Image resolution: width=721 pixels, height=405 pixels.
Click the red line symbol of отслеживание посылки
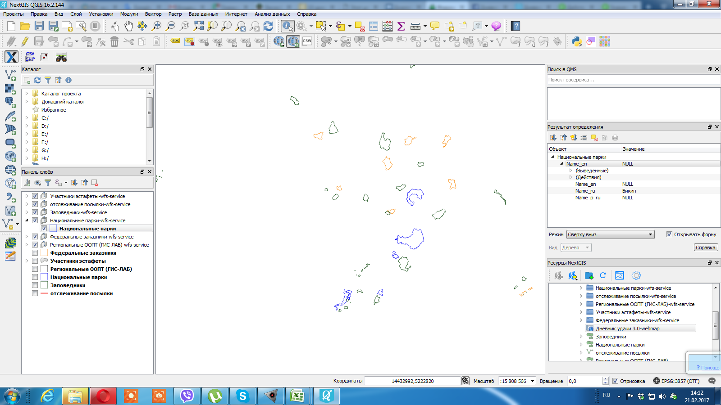tap(44, 293)
